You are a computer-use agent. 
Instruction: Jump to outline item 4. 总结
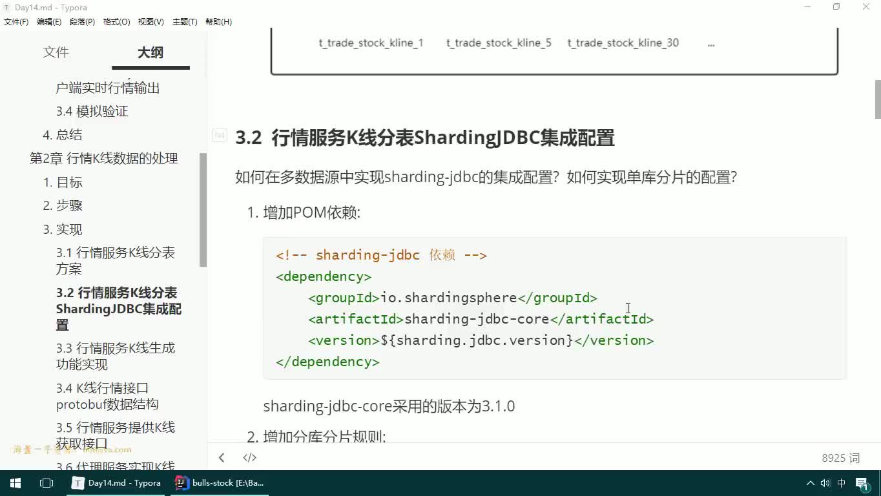click(x=62, y=134)
